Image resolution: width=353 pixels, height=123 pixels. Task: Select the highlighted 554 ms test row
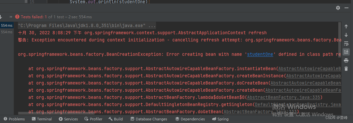(x=7, y=25)
